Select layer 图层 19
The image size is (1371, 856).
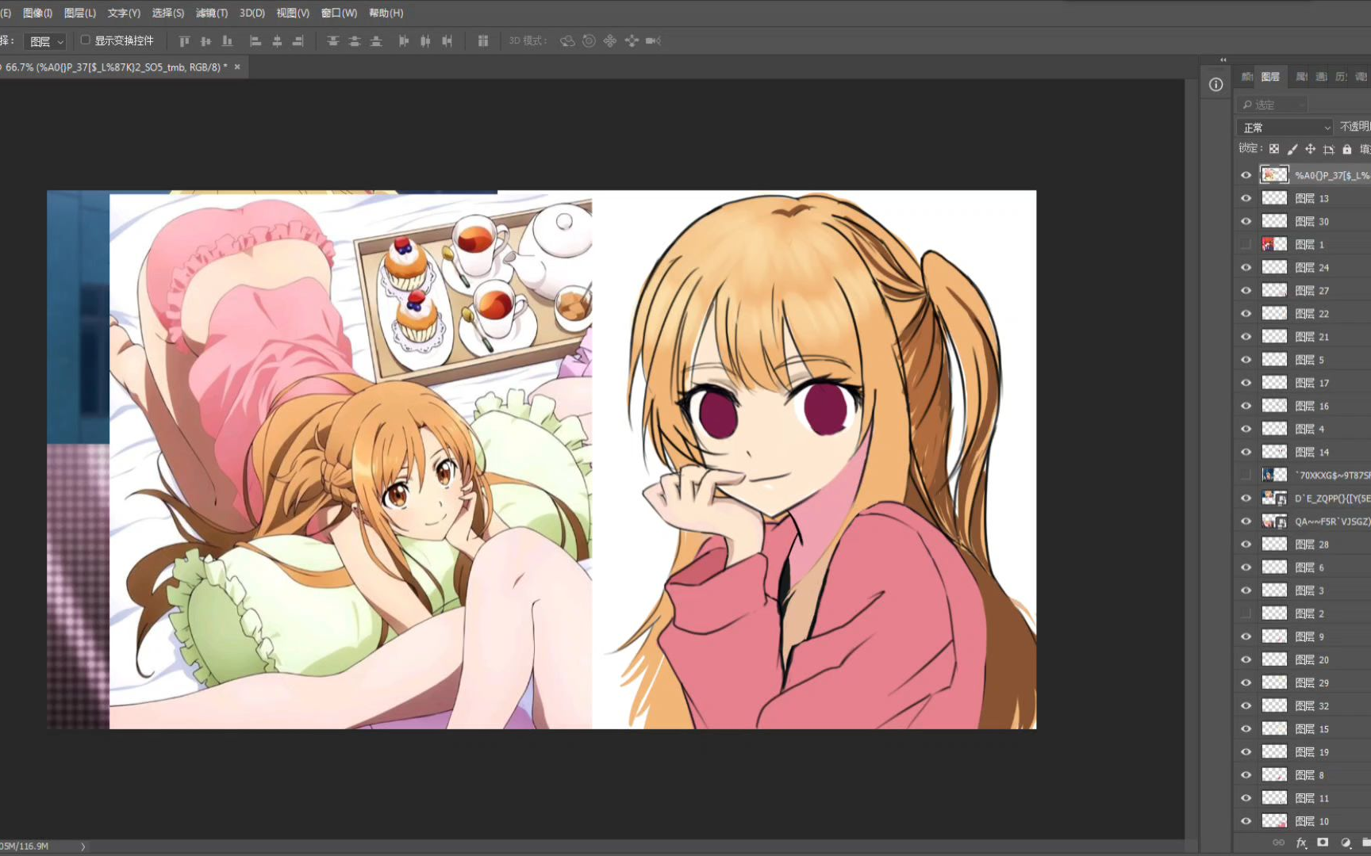(x=1312, y=751)
